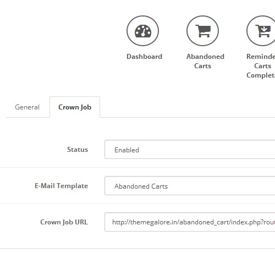Expand the E-Mail Template dropdown

point(190,186)
